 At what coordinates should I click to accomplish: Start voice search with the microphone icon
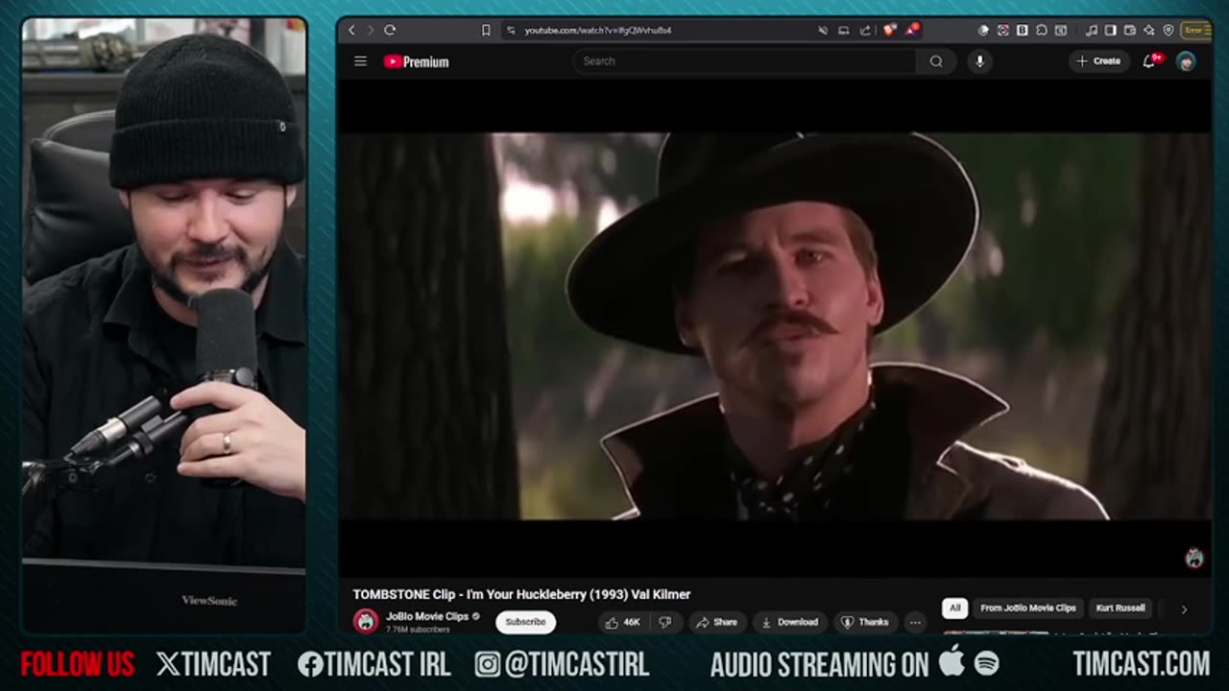click(979, 61)
